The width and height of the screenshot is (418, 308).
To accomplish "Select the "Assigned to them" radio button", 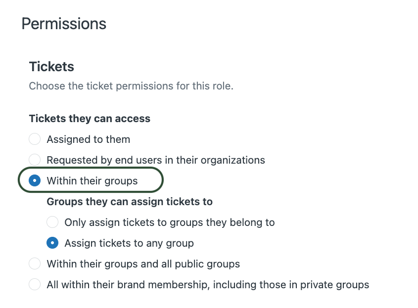I will pos(35,139).
